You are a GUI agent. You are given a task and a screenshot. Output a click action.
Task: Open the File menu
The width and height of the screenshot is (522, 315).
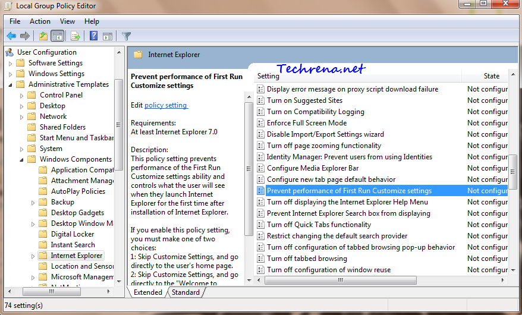tap(15, 21)
